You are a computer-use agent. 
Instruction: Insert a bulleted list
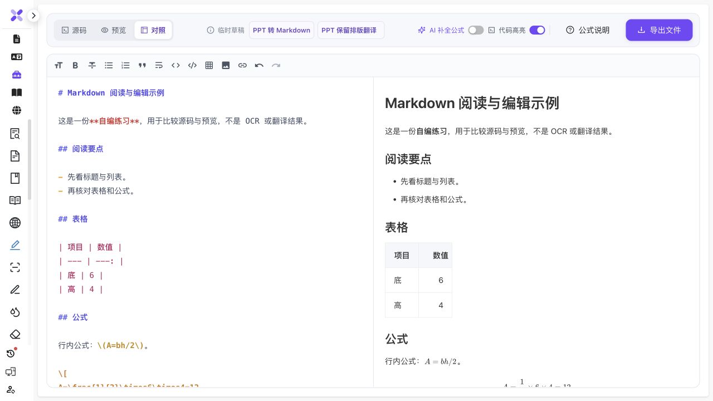click(109, 65)
